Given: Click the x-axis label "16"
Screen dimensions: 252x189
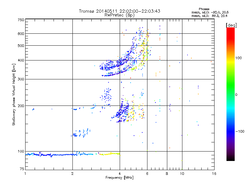Looking at the screenshot, I should (x=214, y=174).
